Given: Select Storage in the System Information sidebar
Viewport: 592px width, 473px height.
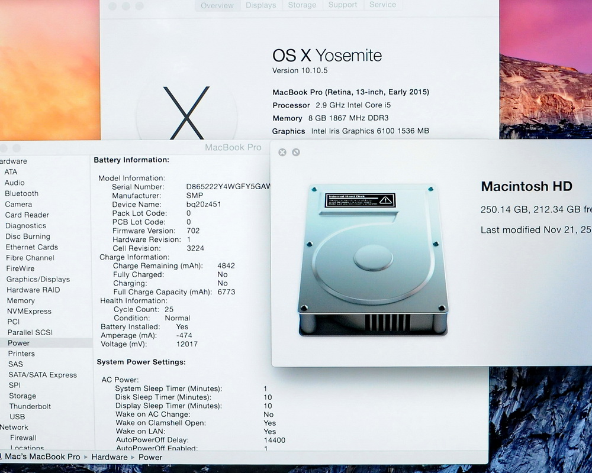Looking at the screenshot, I should coord(22,396).
